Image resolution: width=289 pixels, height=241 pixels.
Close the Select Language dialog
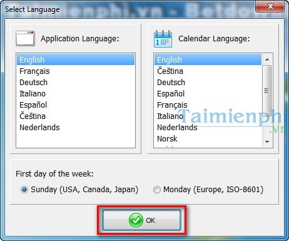coord(270,6)
